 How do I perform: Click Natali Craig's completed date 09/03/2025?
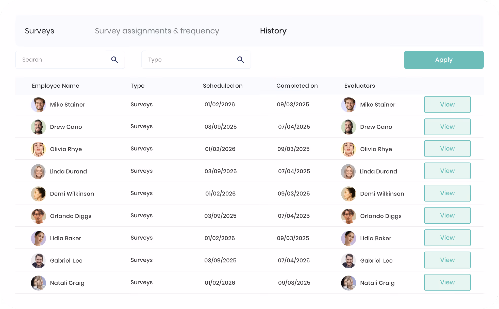[294, 283]
